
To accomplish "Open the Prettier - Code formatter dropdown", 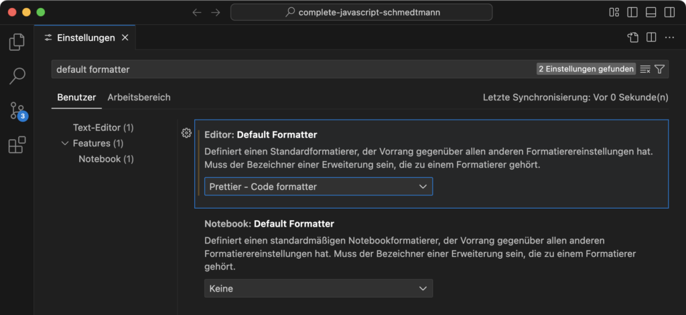I will pos(318,187).
